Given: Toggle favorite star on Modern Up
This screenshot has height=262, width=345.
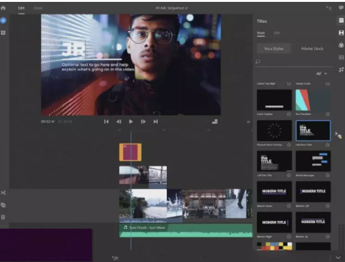Looking at the screenshot, I should 327,236.
